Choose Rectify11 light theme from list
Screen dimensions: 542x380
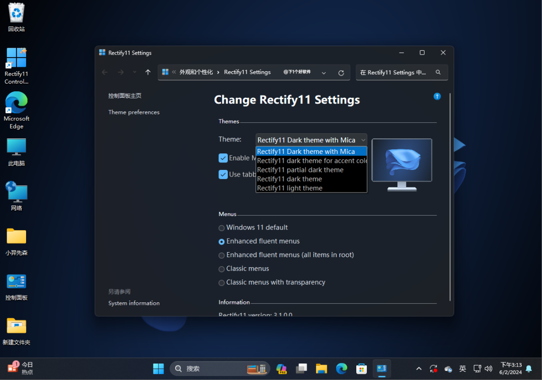(x=290, y=188)
